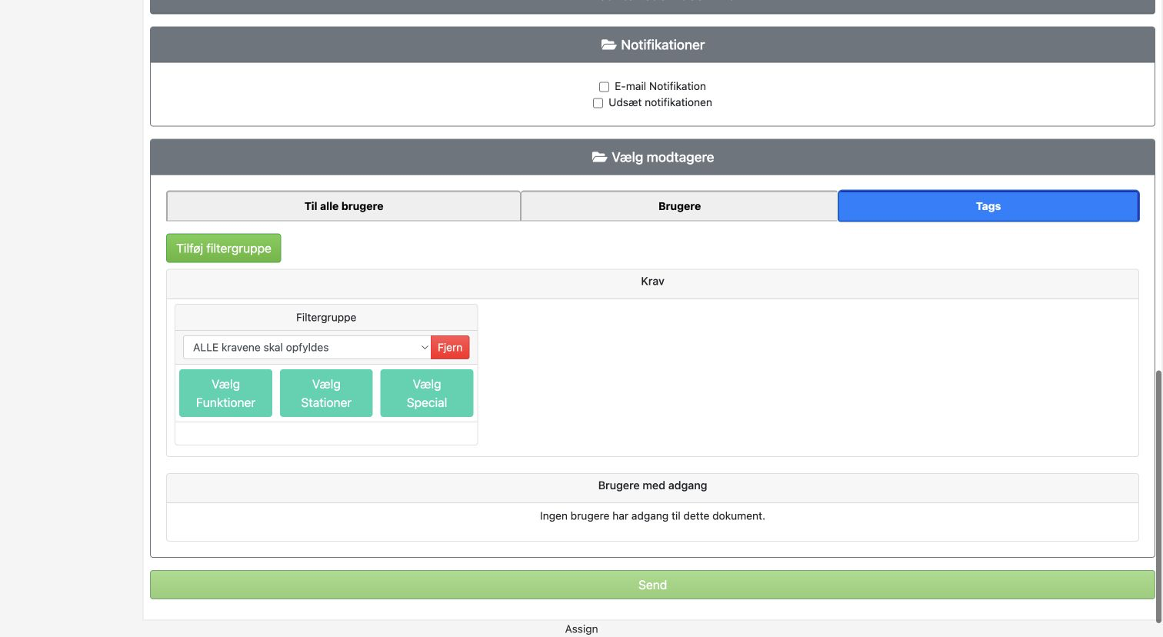Open the Tags tab
The height and width of the screenshot is (637, 1163).
click(x=988, y=206)
